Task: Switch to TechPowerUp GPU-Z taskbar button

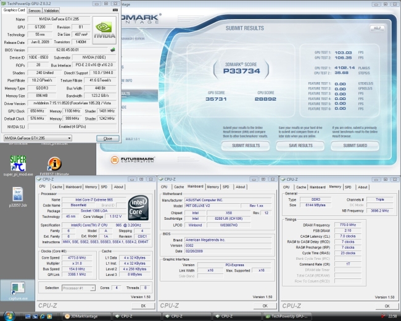Action: [287, 317]
